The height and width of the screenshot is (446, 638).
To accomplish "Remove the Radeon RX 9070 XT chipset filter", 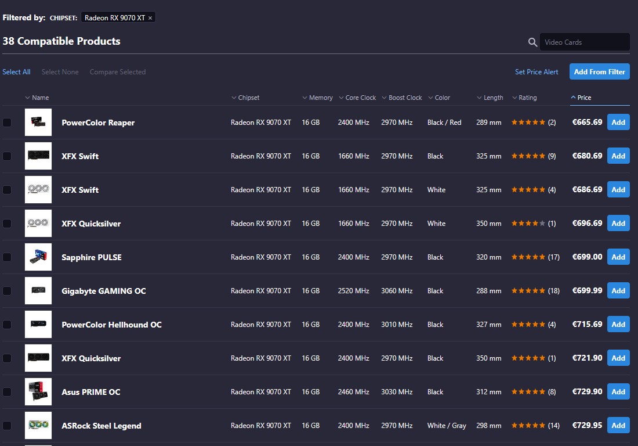I will [x=150, y=18].
